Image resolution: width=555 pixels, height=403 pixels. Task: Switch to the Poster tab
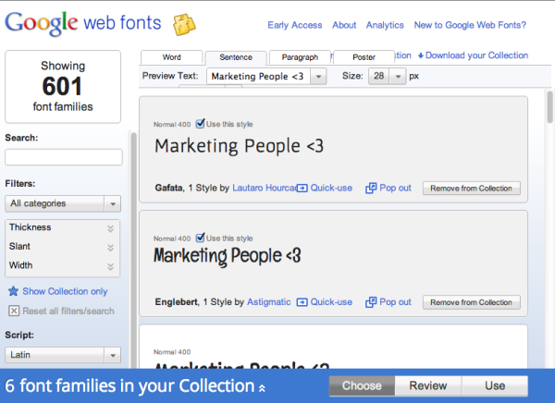point(364,57)
